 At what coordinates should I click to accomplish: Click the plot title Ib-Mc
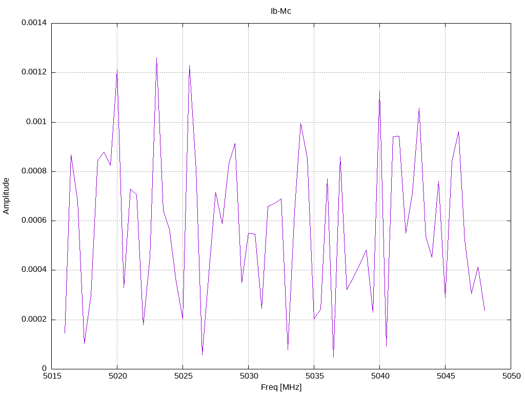pyautogui.click(x=281, y=11)
